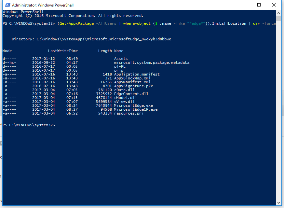The height and width of the screenshot is (208, 284).
Task: Click the resources.pri file entry
Action: click(129, 113)
